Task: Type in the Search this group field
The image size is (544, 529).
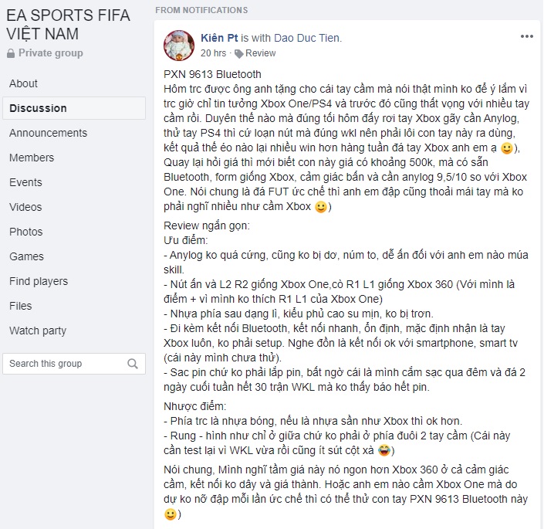Action: click(74, 364)
